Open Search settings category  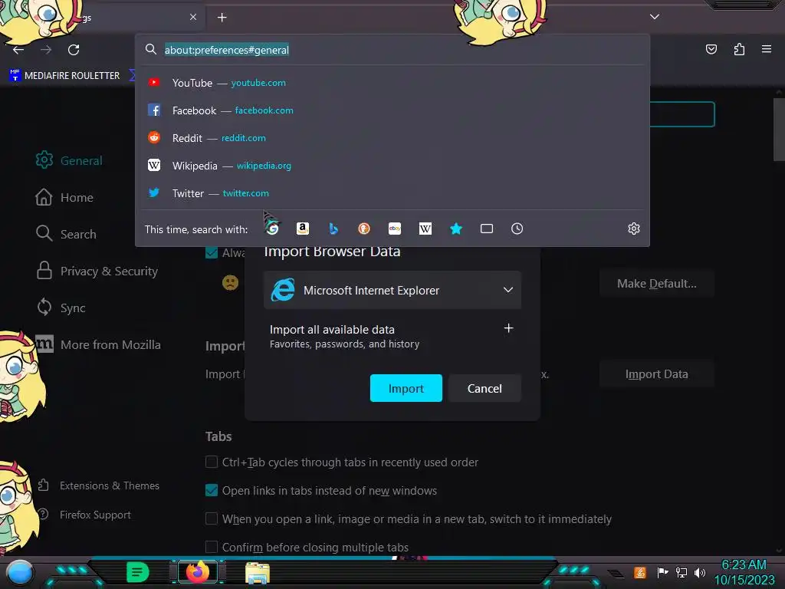click(x=66, y=234)
